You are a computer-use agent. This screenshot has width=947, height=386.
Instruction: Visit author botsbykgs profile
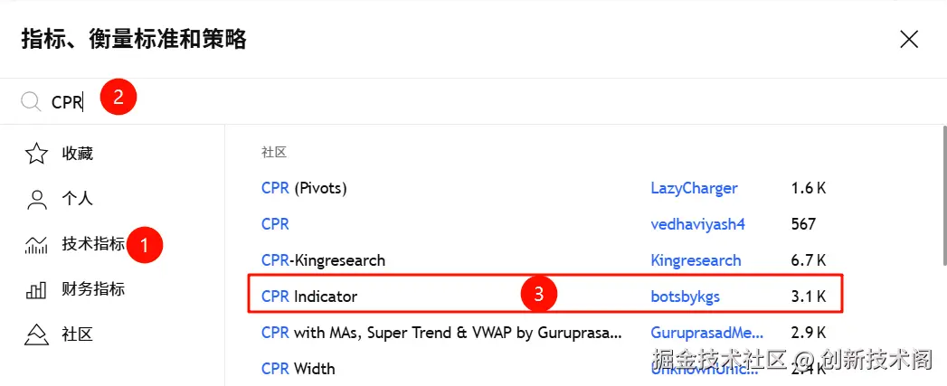[x=686, y=296]
